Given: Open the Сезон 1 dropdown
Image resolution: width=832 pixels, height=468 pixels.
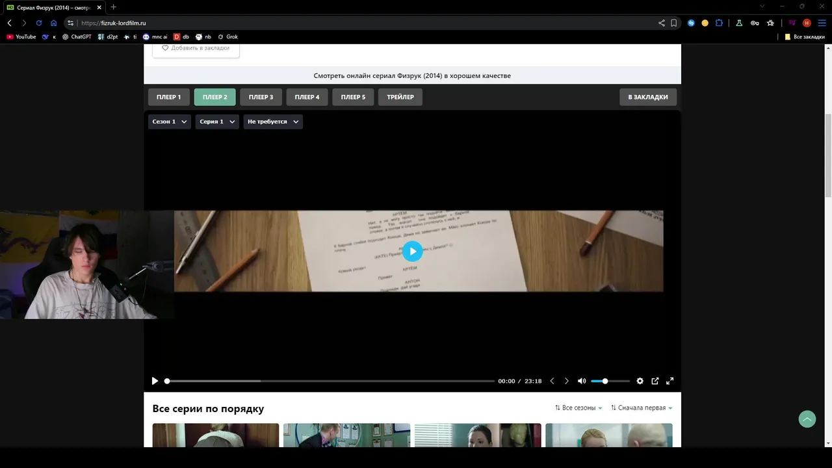Looking at the screenshot, I should click(170, 122).
